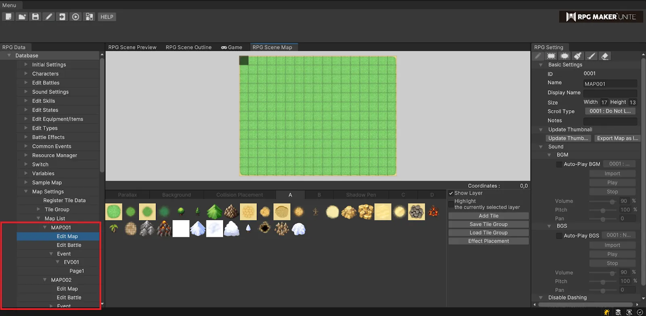
Task: Click the play test game icon
Action: [76, 17]
